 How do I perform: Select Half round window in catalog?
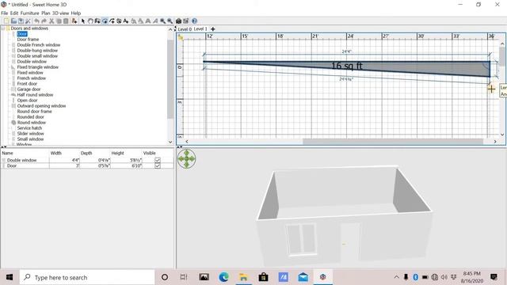(x=35, y=95)
